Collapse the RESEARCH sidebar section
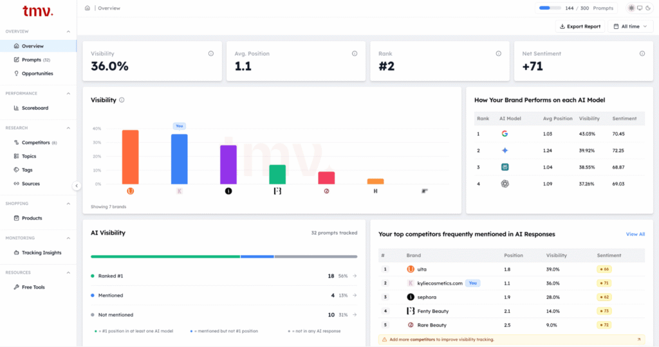The width and height of the screenshot is (659, 347). tap(68, 128)
